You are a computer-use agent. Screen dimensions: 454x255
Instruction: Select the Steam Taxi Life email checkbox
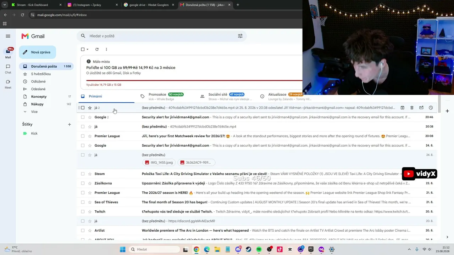pos(83,174)
